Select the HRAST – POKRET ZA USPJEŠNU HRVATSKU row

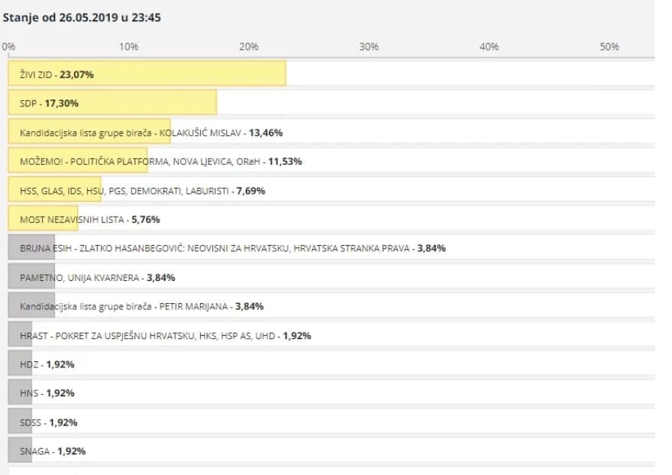coord(165,335)
